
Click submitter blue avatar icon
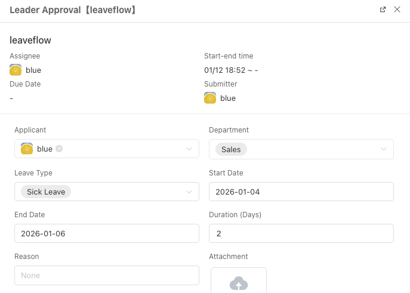(210, 98)
